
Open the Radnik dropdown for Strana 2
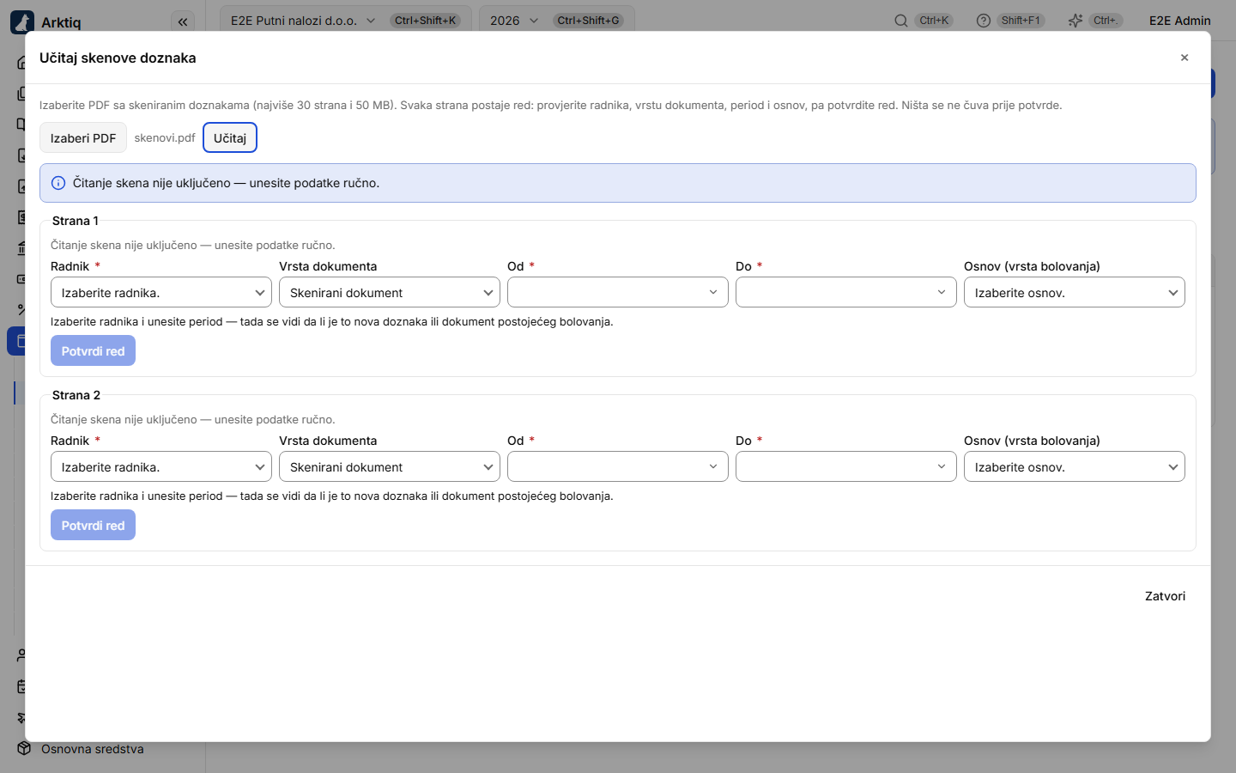coord(161,466)
